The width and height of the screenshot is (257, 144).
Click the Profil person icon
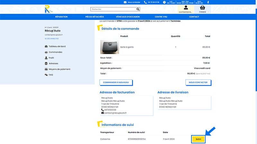[46, 58]
